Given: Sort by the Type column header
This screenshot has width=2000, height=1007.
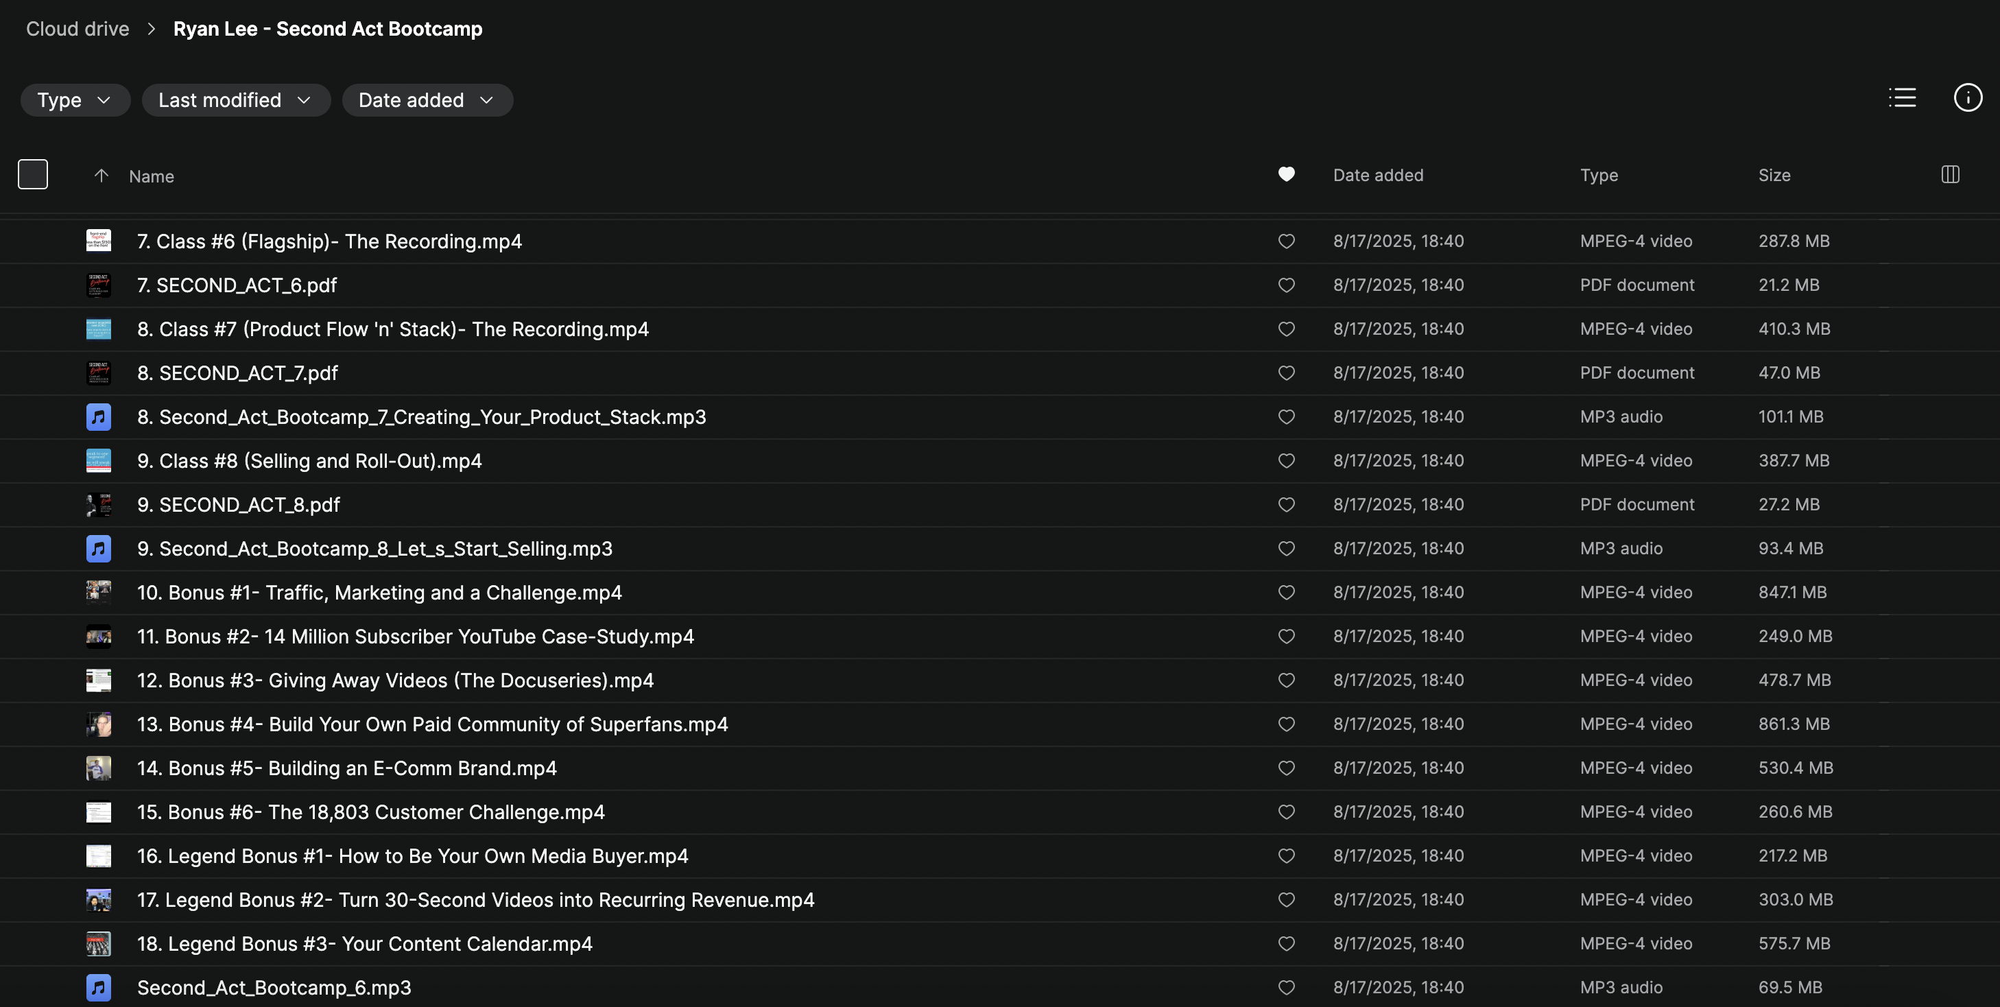Looking at the screenshot, I should pos(1599,176).
